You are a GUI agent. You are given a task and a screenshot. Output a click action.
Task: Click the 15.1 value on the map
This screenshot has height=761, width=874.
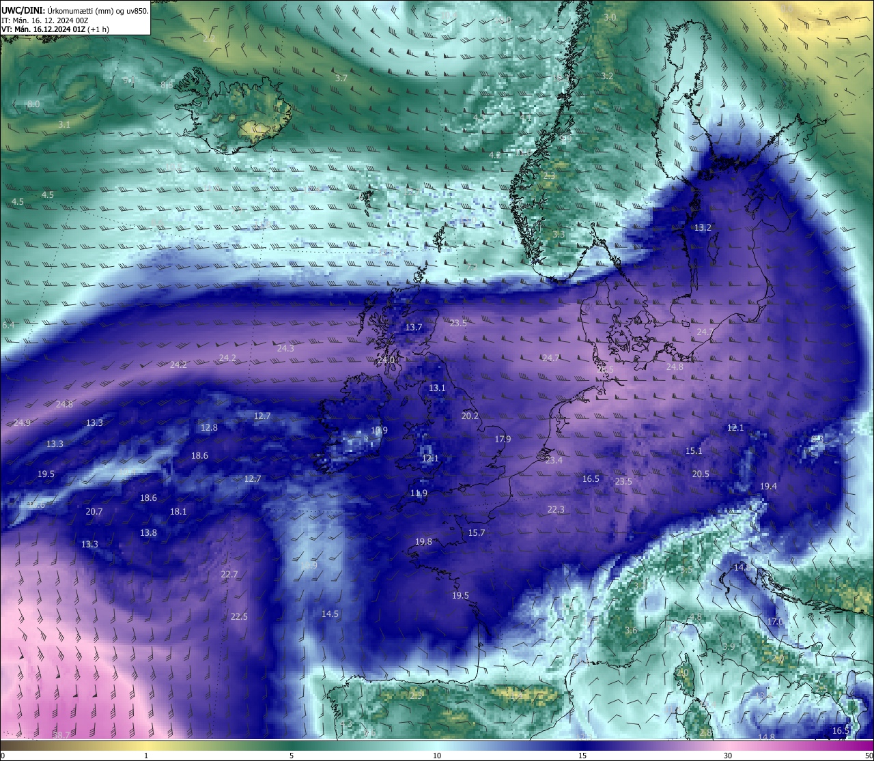694,450
